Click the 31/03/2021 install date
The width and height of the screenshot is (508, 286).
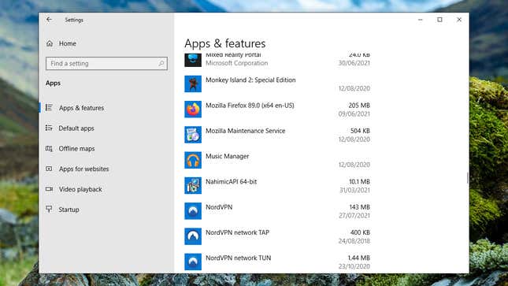(x=354, y=190)
